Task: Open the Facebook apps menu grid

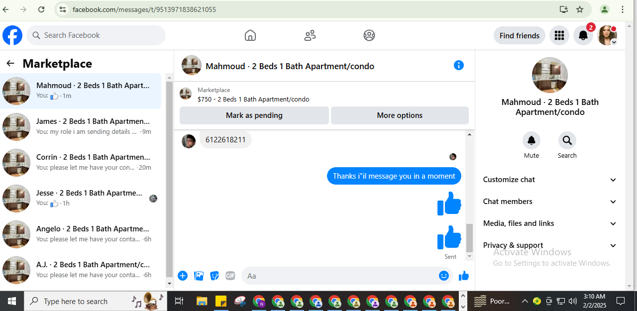Action: coord(559,35)
